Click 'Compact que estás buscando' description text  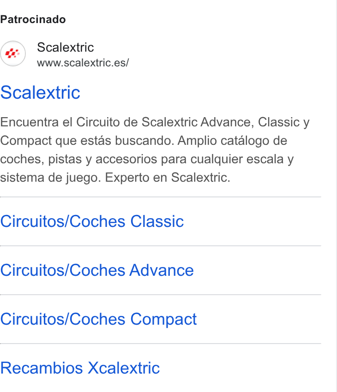click(x=87, y=141)
